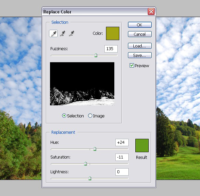Select the Eyedropper tool
200x196 pixels.
[x=53, y=33]
